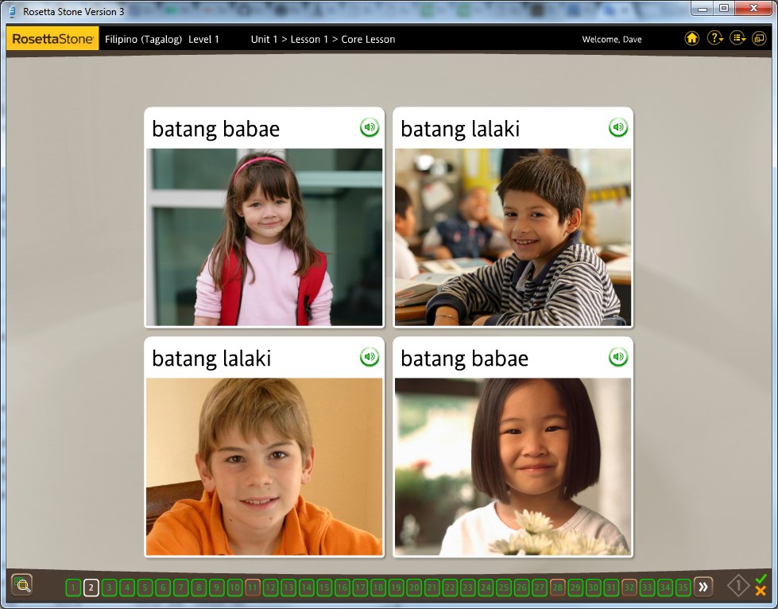Open the preferences list dropdown
The width and height of the screenshot is (778, 609).
(737, 38)
